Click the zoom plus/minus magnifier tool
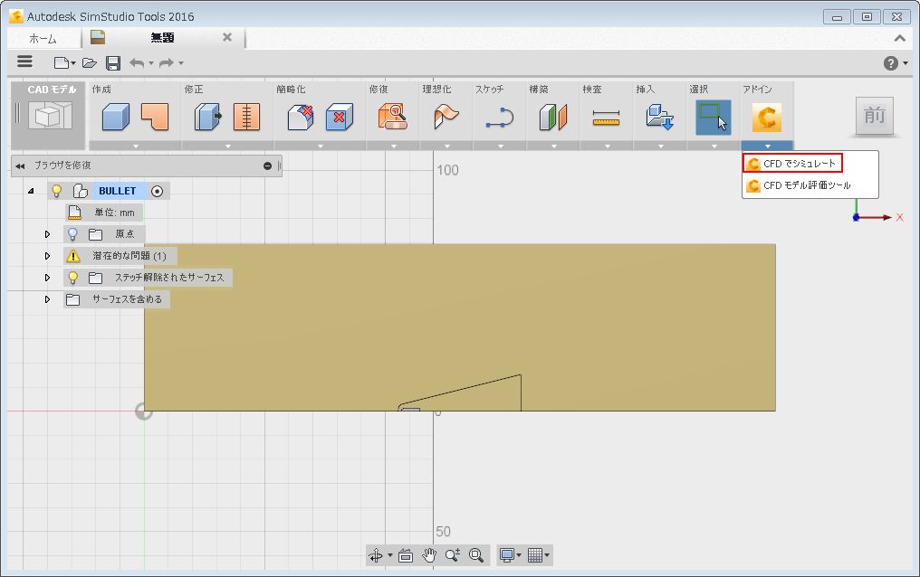The height and width of the screenshot is (577, 920). pos(453,554)
